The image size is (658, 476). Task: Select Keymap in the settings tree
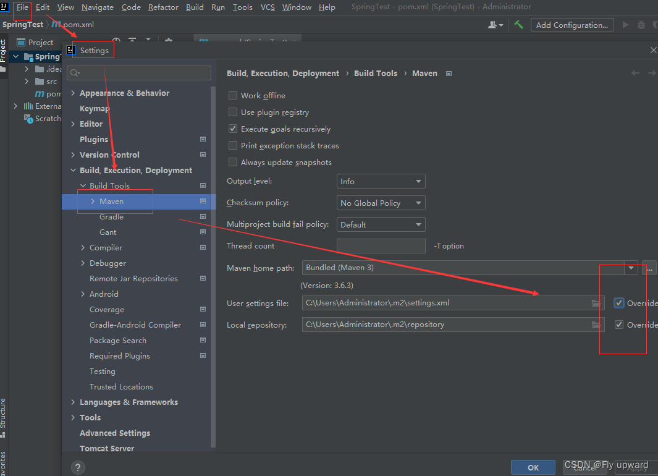(x=95, y=109)
